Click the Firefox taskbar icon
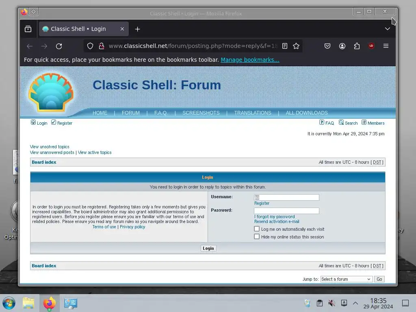Image resolution: width=416 pixels, height=312 pixels. coord(49,303)
